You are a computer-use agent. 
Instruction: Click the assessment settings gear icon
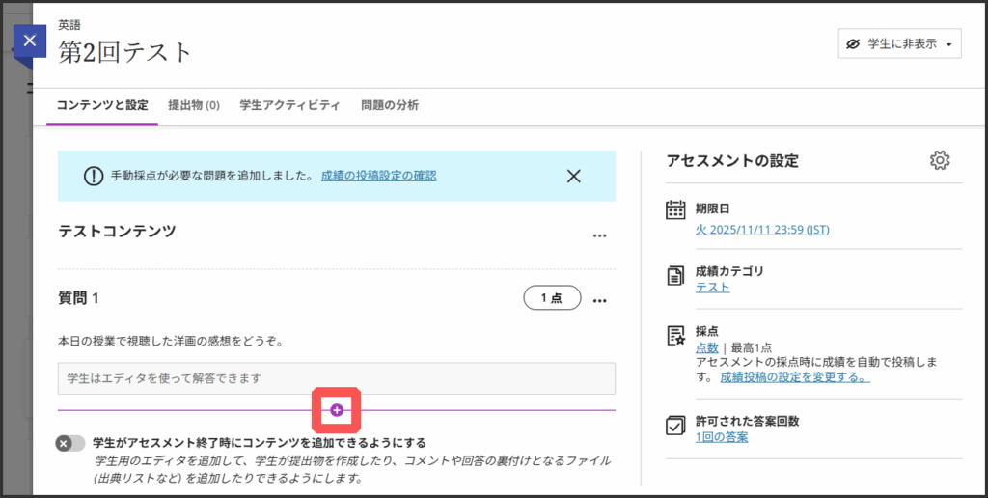click(940, 160)
